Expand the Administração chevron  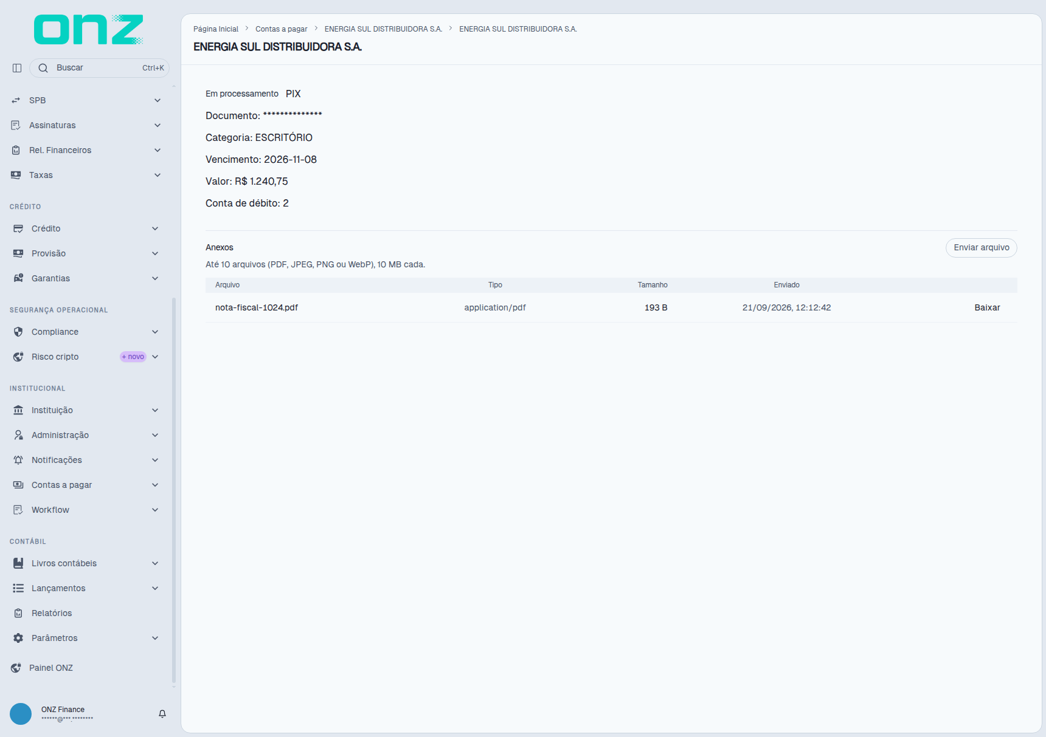155,435
